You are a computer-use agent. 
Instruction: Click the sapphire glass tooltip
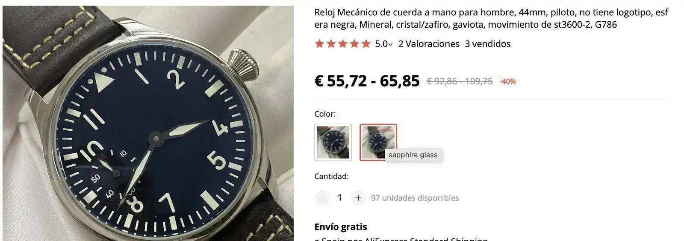pos(413,155)
